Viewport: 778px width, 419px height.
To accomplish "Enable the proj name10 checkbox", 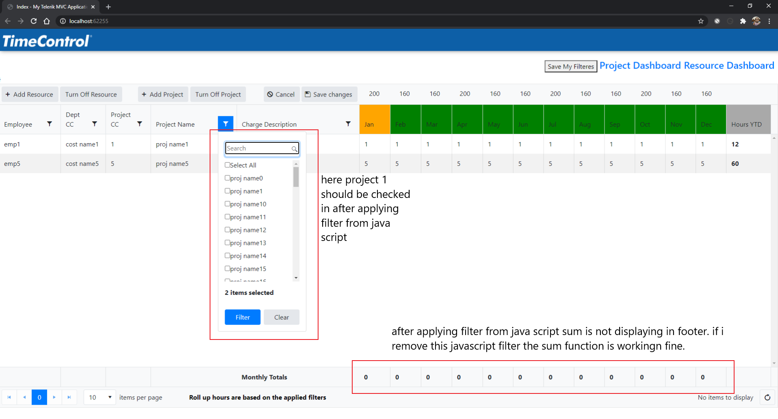I will click(228, 204).
